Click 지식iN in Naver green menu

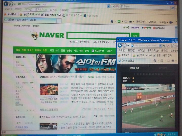click(x=38, y=50)
